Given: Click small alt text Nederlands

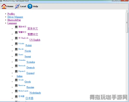Looking at the screenshot, I should tap(23, 91).
